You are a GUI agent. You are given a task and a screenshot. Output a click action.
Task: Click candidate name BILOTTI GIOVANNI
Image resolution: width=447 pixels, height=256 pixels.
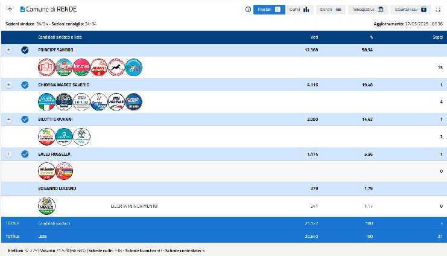click(55, 120)
